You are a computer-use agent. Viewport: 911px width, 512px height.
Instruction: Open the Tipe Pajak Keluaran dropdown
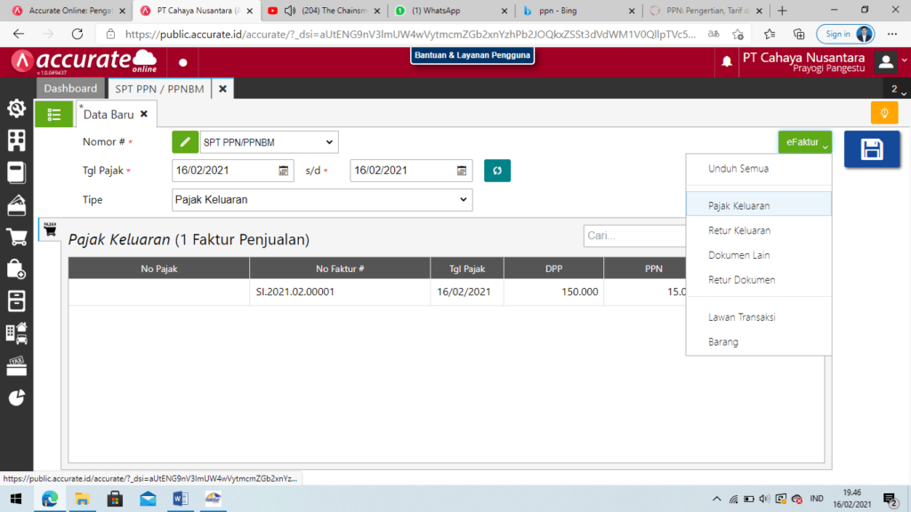(x=463, y=200)
